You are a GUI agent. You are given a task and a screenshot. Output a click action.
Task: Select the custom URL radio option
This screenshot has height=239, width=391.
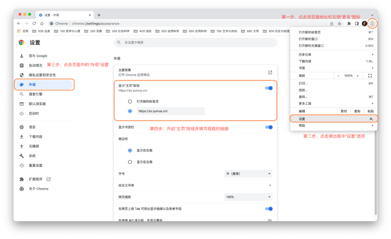(130, 111)
